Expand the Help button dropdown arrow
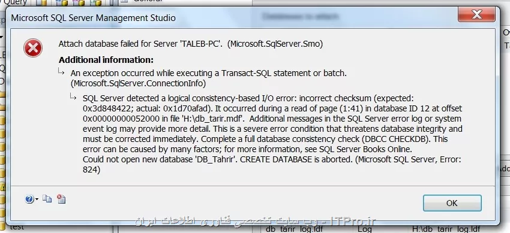This screenshot has width=510, height=233. [x=37, y=199]
